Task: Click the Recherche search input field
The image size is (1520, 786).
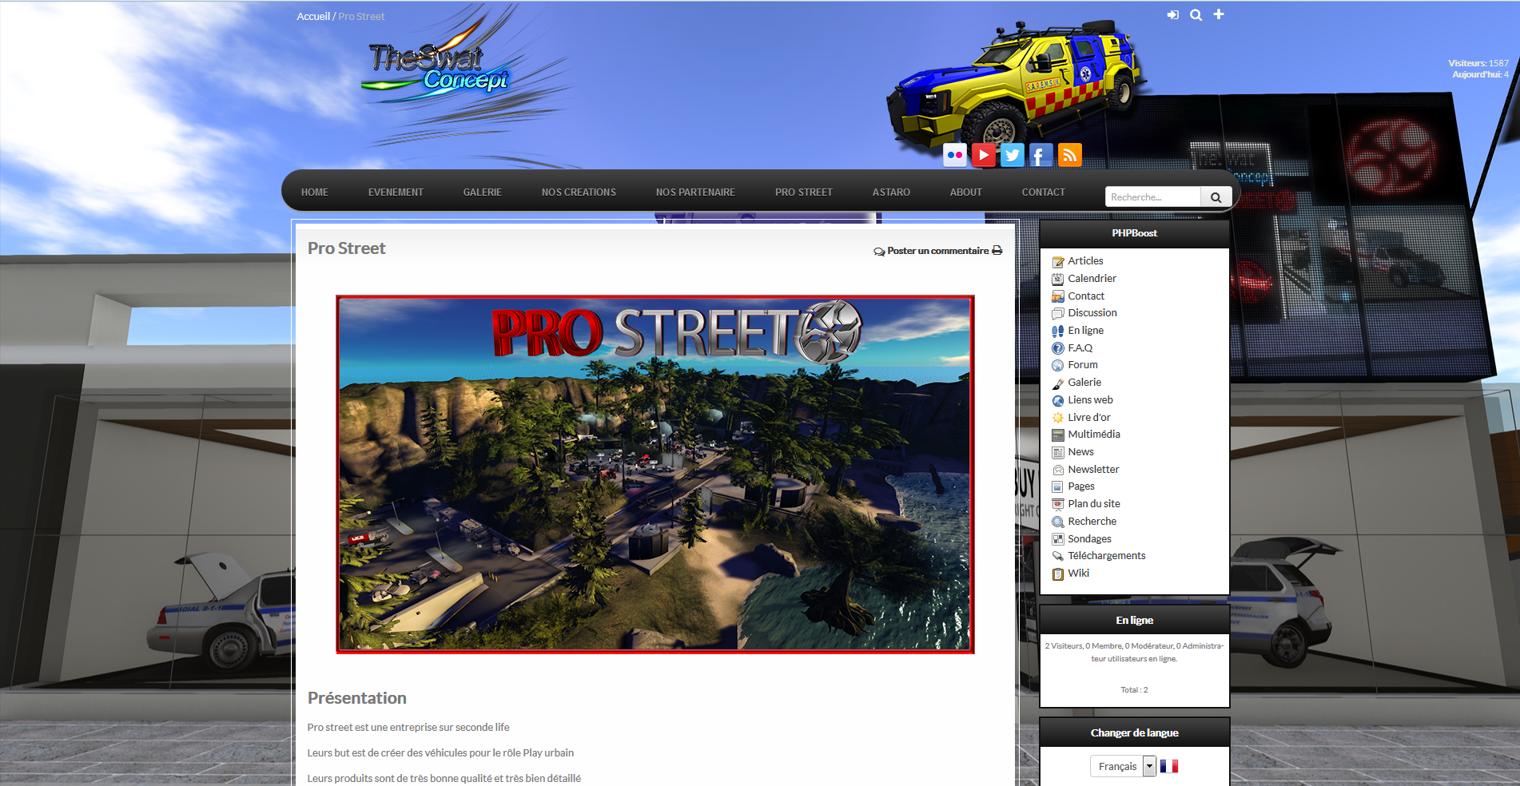Action: coord(1152,197)
